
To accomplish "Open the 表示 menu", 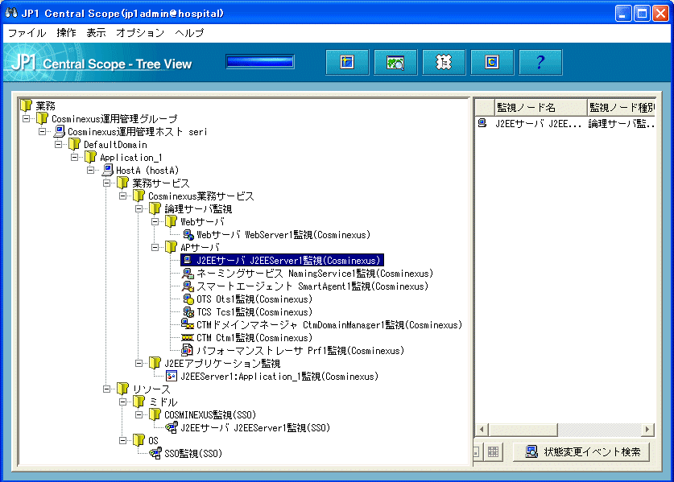I will (x=96, y=33).
